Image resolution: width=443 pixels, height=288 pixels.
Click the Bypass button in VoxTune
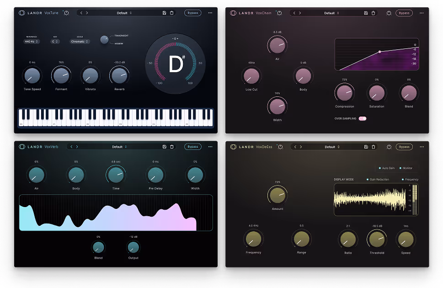pos(192,13)
